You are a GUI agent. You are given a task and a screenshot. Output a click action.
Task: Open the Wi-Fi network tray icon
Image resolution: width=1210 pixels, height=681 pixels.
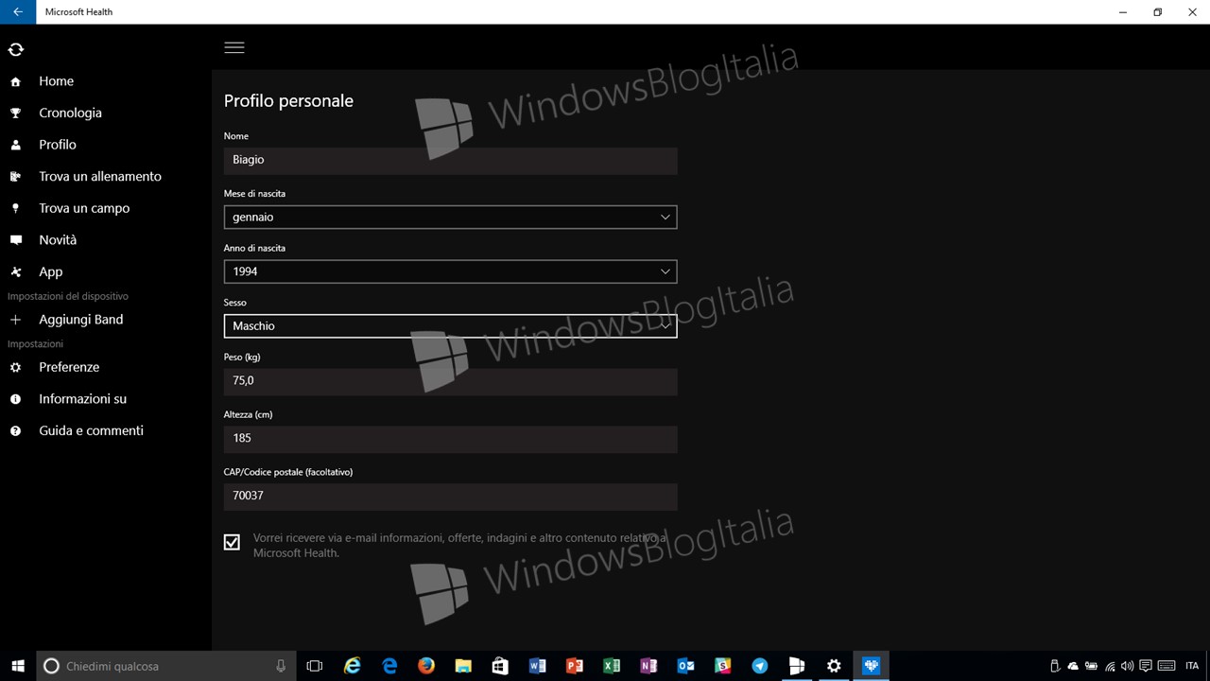point(1111,666)
